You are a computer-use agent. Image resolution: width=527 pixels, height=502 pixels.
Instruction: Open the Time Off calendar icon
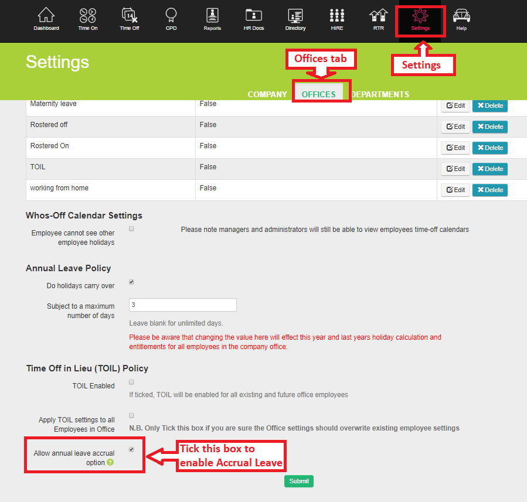[x=129, y=19]
